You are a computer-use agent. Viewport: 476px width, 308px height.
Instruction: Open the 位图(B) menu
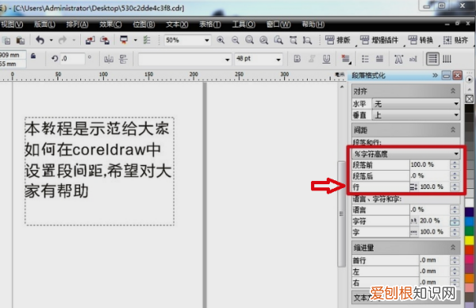[x=144, y=25]
